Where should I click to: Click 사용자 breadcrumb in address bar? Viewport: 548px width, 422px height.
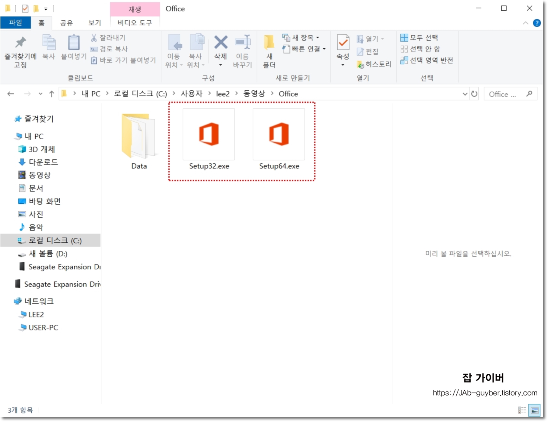point(192,94)
